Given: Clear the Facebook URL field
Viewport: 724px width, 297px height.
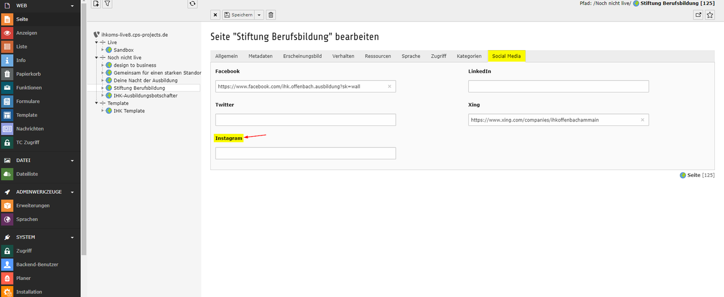Looking at the screenshot, I should [389, 86].
